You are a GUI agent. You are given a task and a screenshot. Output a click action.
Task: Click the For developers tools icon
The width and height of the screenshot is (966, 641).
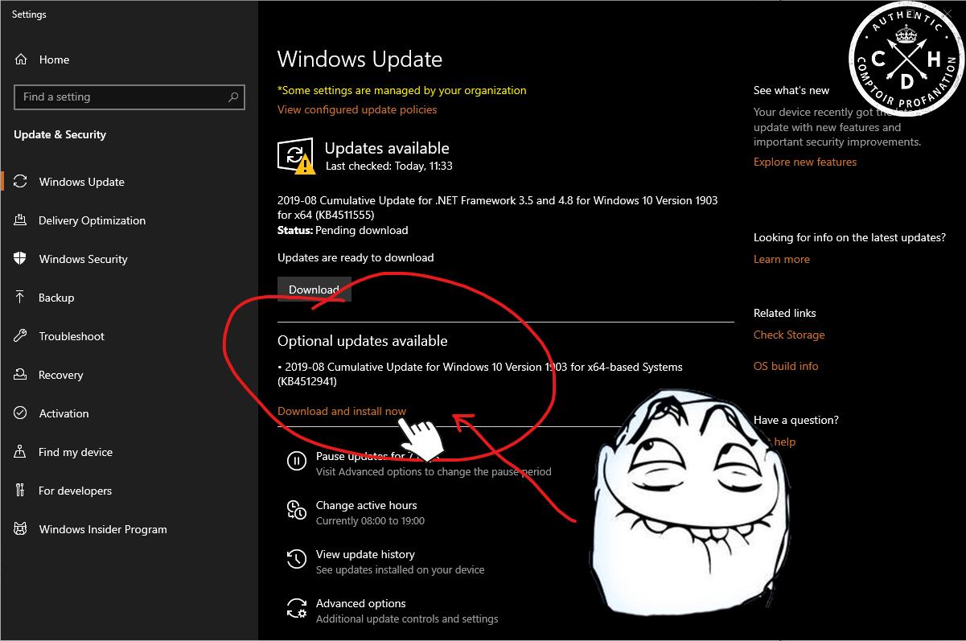(21, 491)
